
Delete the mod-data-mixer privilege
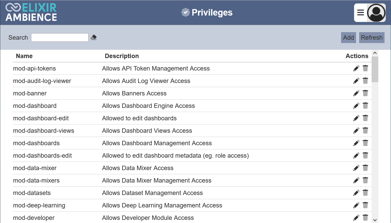365,168
